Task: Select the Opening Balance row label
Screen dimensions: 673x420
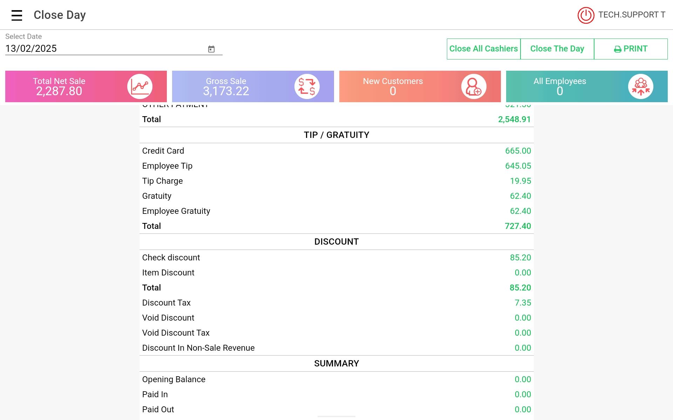Action: [x=174, y=379]
